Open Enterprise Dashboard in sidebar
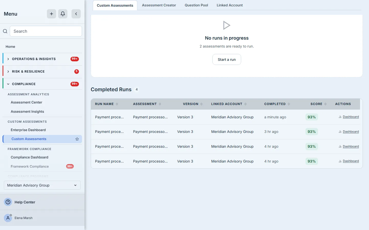369x230 pixels. pos(28,130)
